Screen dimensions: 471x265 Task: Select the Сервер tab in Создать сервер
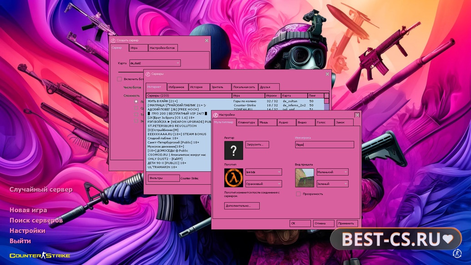tap(120, 47)
